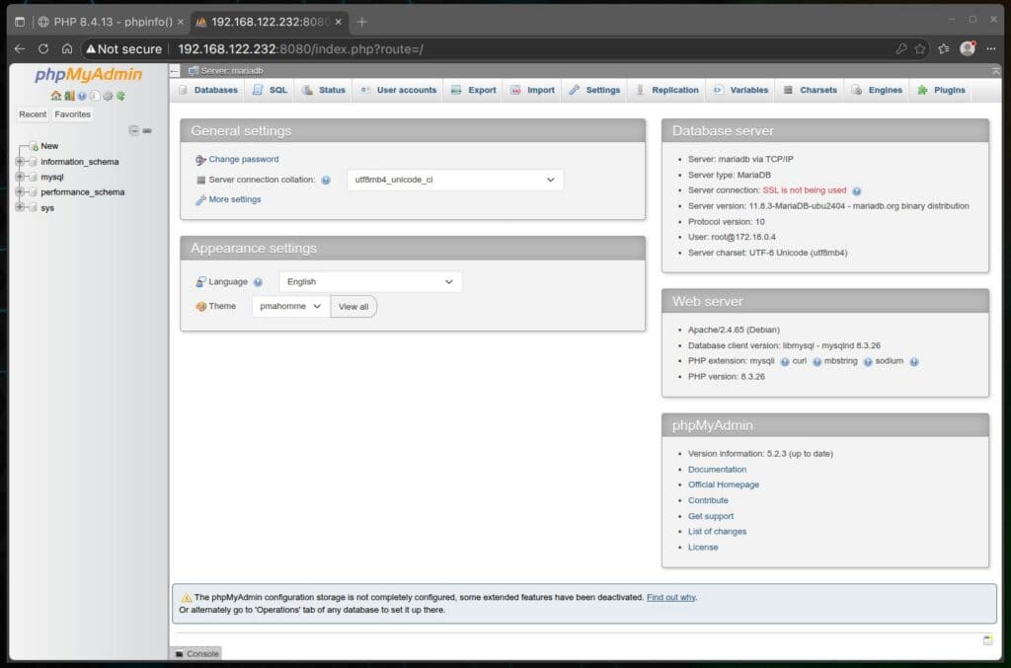The height and width of the screenshot is (668, 1011).
Task: Click the phpMyAdmin home icon in sidebar
Action: click(x=56, y=96)
